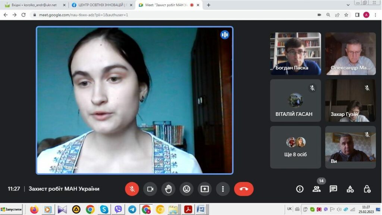The width and height of the screenshot is (382, 215).
Task: Leave the call with red hang-up button
Action: [244, 189]
